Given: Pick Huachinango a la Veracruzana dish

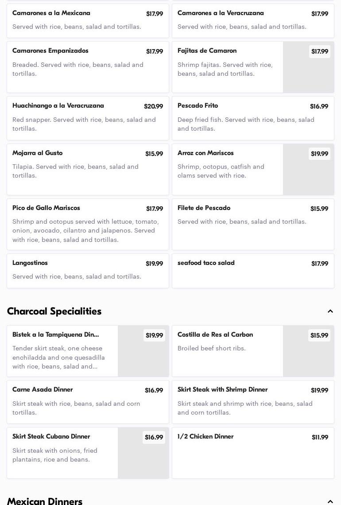Looking at the screenshot, I should point(88,118).
